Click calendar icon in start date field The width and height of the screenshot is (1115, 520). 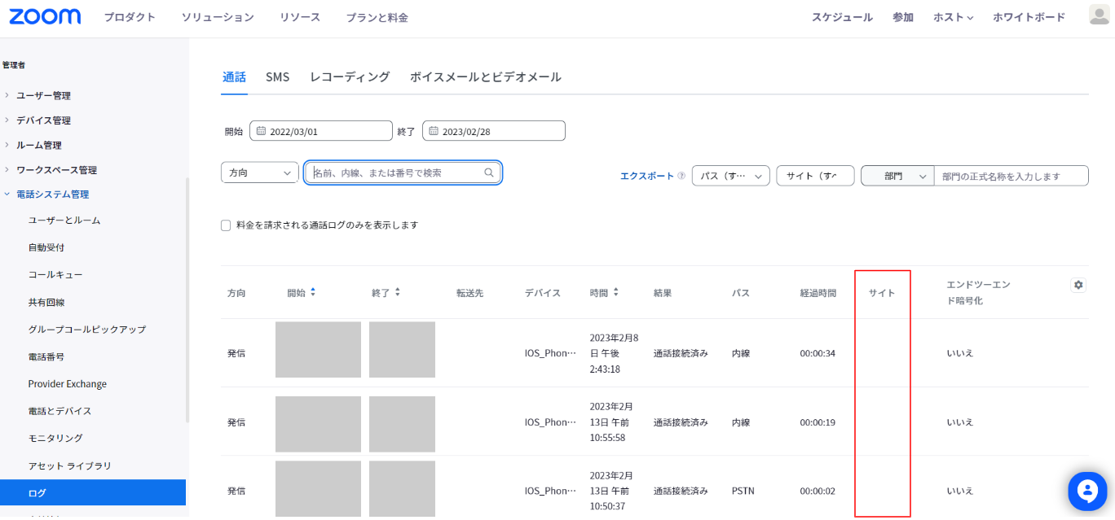click(x=261, y=131)
